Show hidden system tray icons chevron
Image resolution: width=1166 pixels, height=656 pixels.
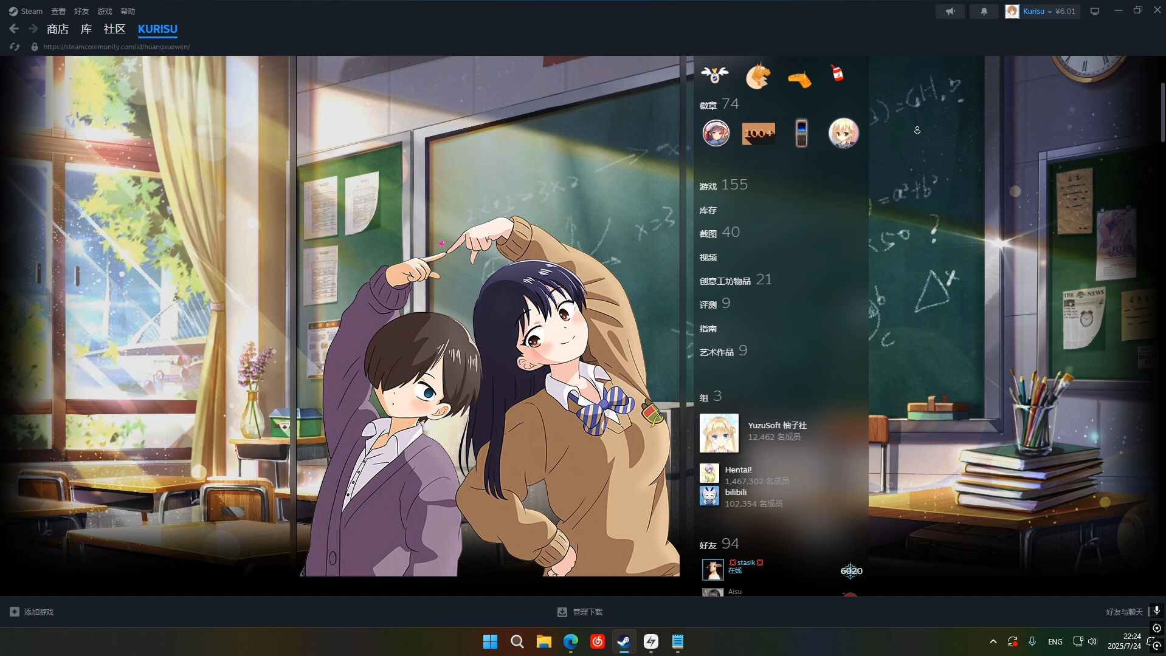(x=993, y=641)
